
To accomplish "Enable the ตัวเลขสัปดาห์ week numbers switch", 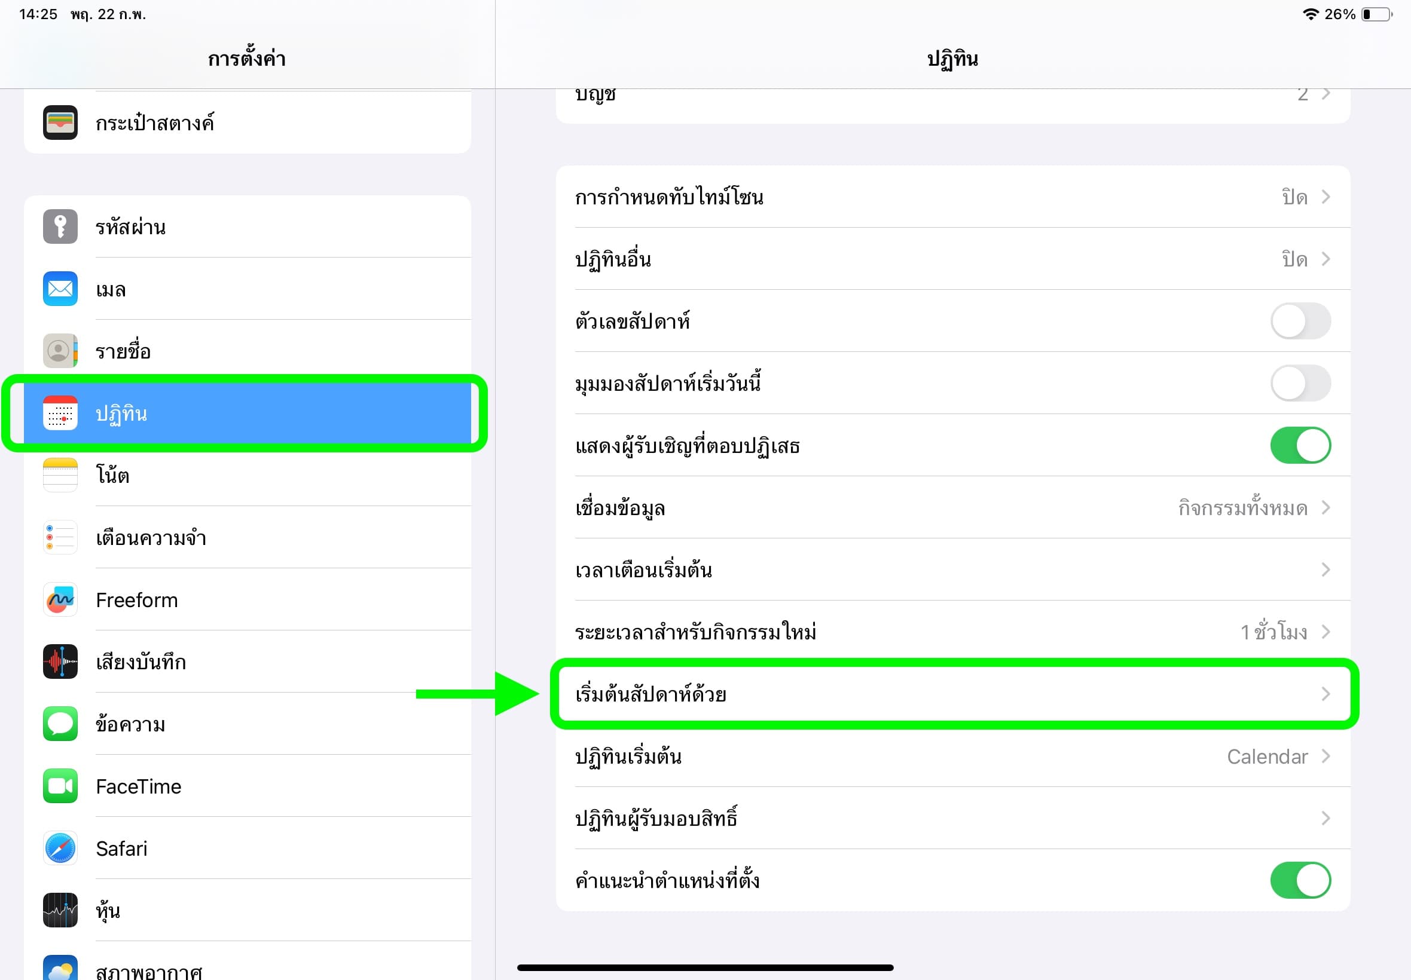I will [1300, 321].
